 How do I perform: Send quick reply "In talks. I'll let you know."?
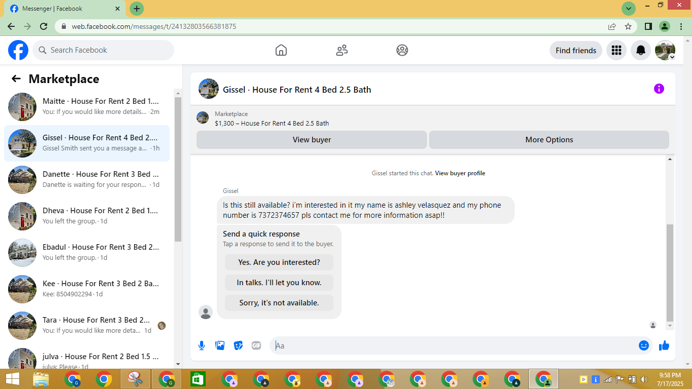pyautogui.click(x=279, y=283)
